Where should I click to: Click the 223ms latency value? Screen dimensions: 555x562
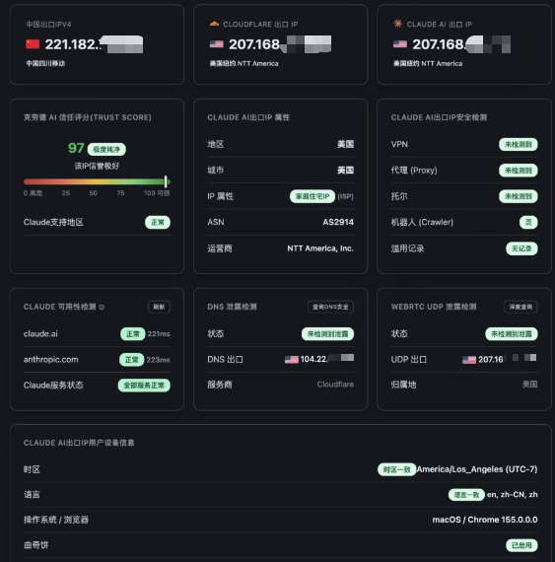[158, 360]
